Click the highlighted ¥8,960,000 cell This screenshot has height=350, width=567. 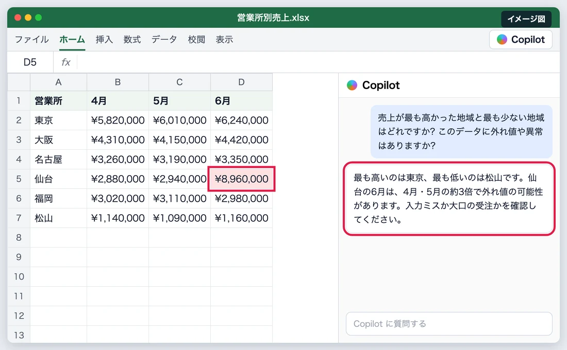(241, 179)
